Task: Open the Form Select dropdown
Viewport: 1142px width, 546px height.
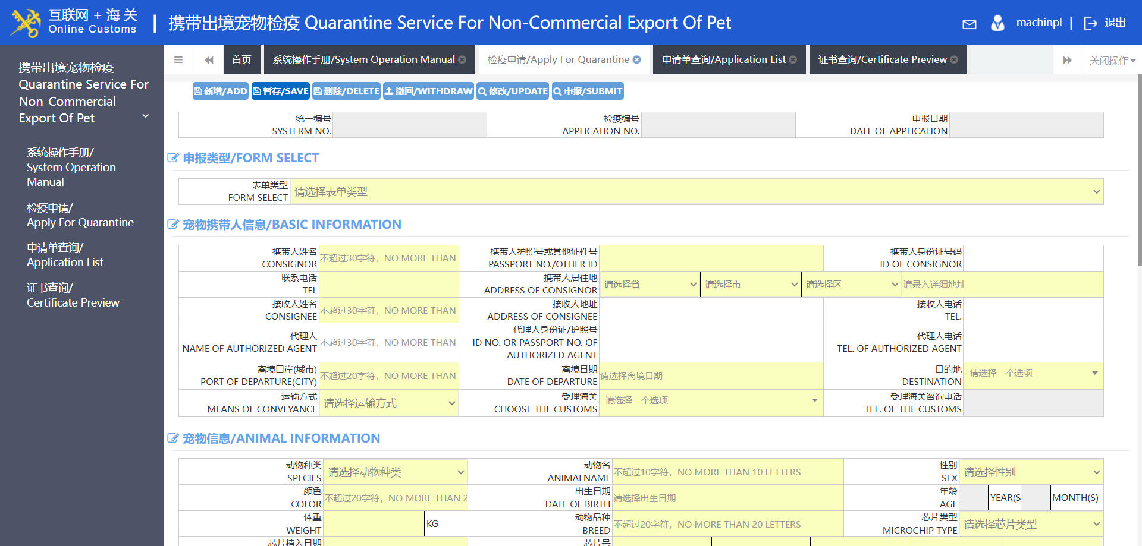Action: [696, 192]
